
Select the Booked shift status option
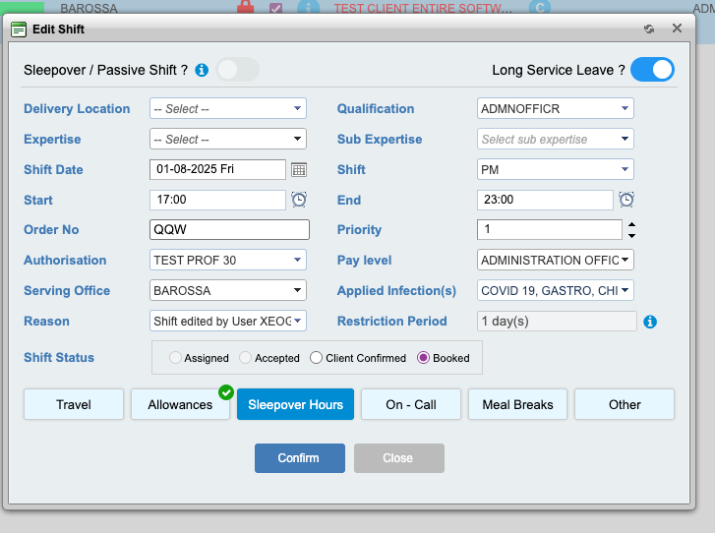point(424,358)
